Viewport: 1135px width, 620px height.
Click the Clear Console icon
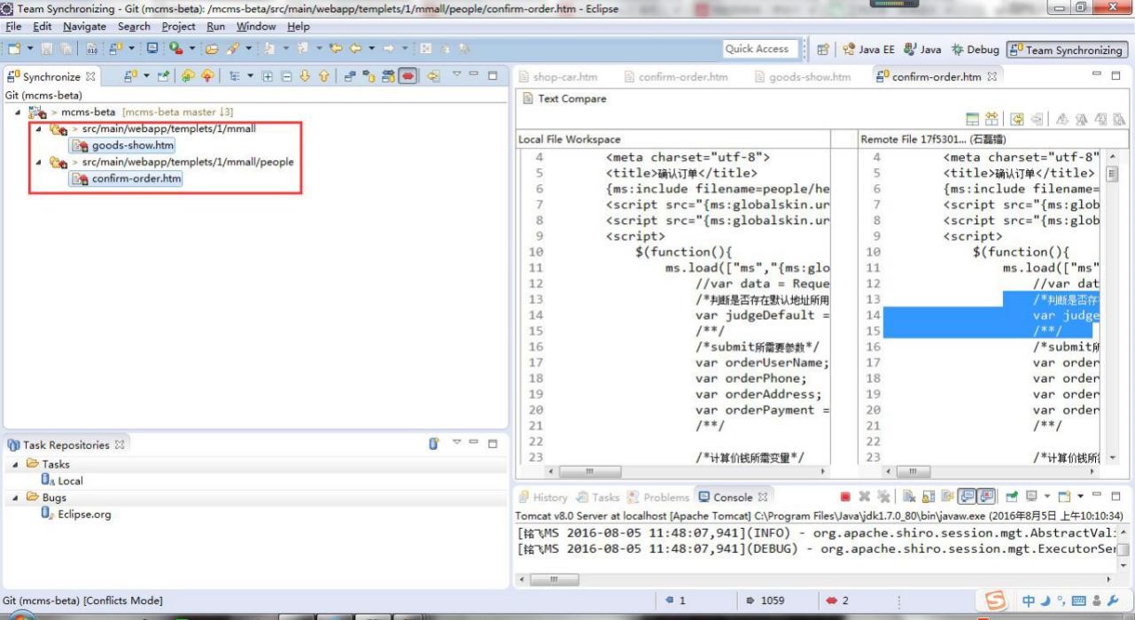[909, 496]
